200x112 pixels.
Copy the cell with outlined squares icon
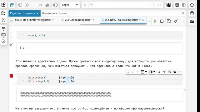[169, 72]
